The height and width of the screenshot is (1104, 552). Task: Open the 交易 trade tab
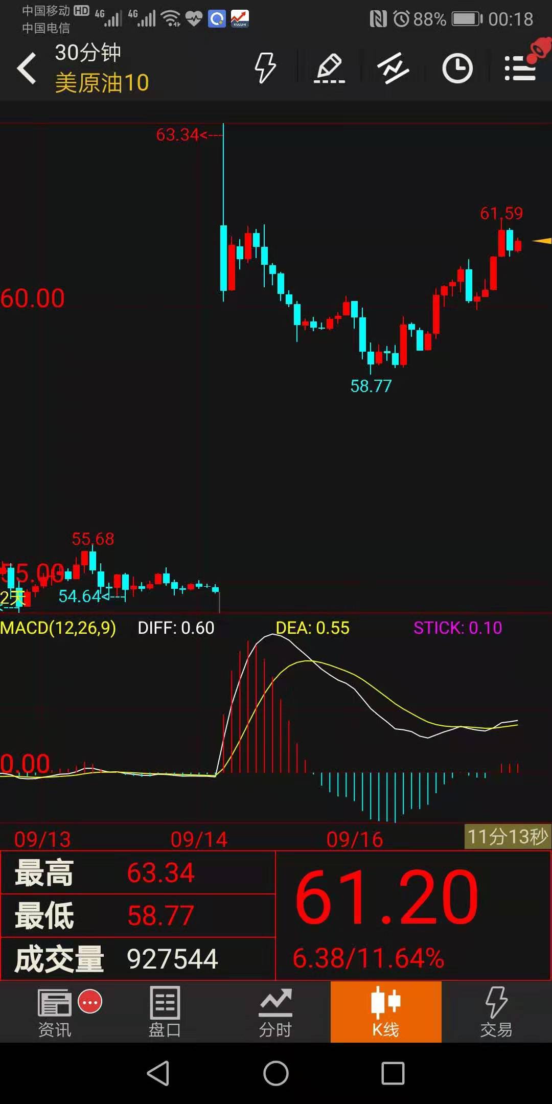click(496, 1012)
